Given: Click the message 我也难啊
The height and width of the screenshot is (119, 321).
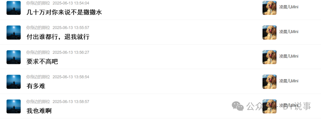Looking at the screenshot, I should pos(39,111).
